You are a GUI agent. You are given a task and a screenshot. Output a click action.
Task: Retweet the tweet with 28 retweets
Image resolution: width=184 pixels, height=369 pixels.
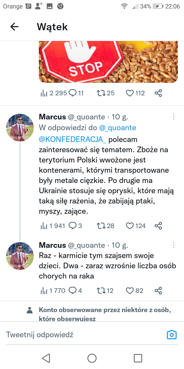[101, 226]
